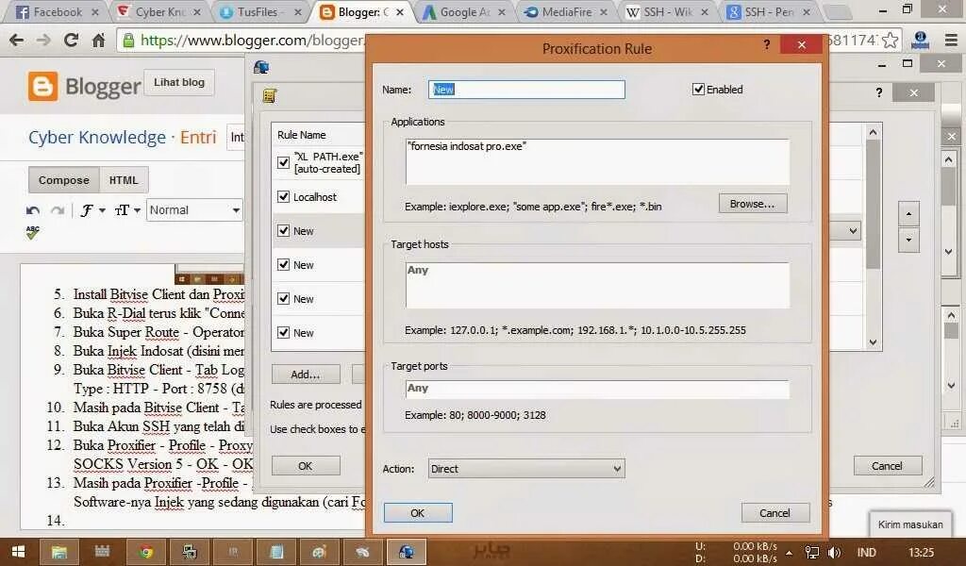Click the browser extension icon beside the star

click(921, 41)
